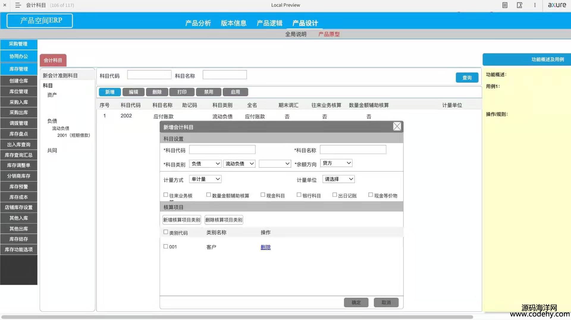Viewport: 571px width, 320px height.
Task: Open 库存盘点 sidebar item
Action: coord(19,134)
